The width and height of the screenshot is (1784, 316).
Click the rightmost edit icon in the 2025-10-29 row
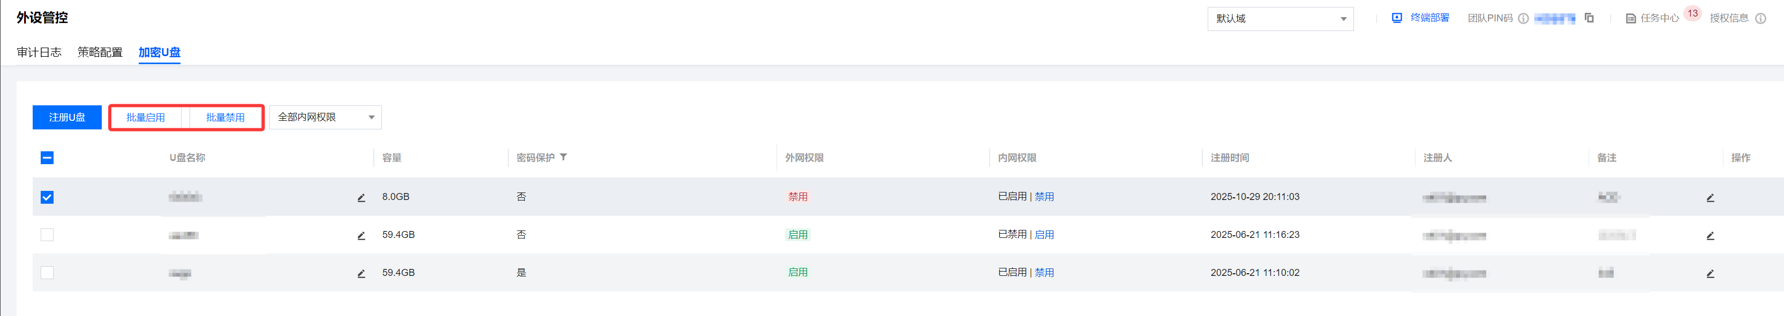tap(1710, 198)
